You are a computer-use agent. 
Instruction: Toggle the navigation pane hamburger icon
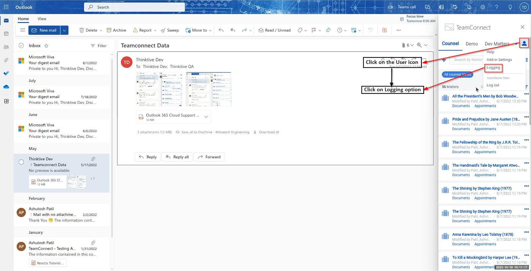[23, 30]
